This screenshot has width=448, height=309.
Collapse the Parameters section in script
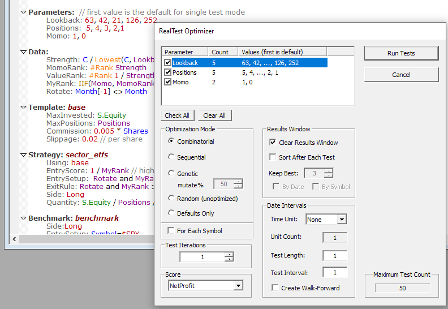pyautogui.click(x=23, y=12)
